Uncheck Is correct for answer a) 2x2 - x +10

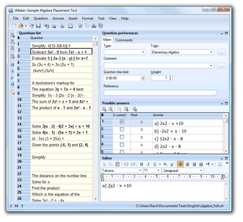click(122, 122)
